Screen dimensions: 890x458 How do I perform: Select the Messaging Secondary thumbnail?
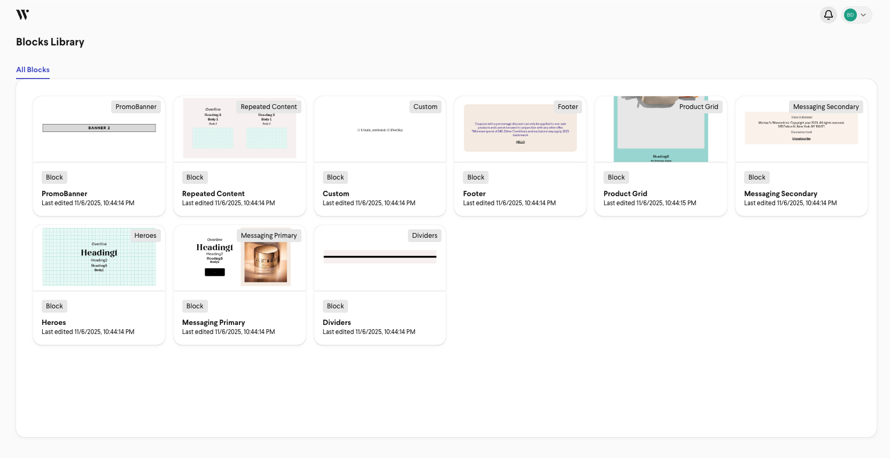(801, 129)
